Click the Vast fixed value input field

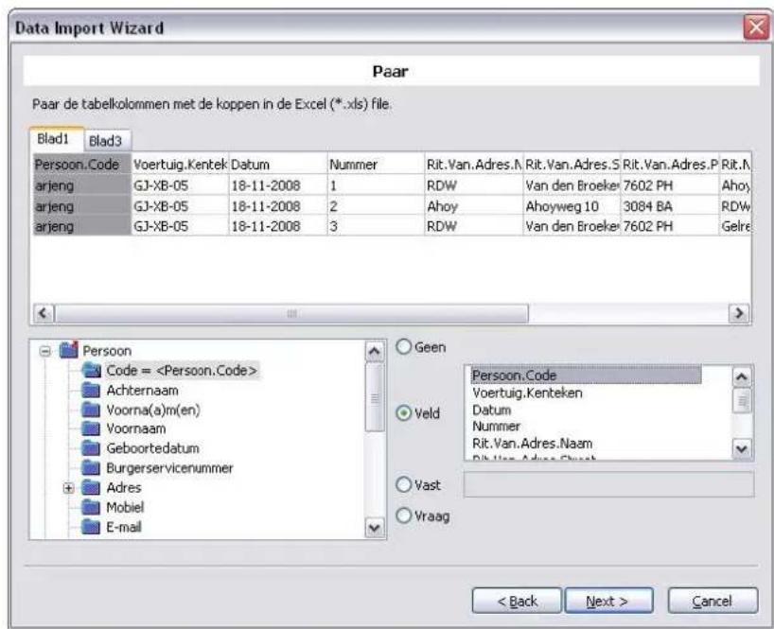(x=608, y=484)
